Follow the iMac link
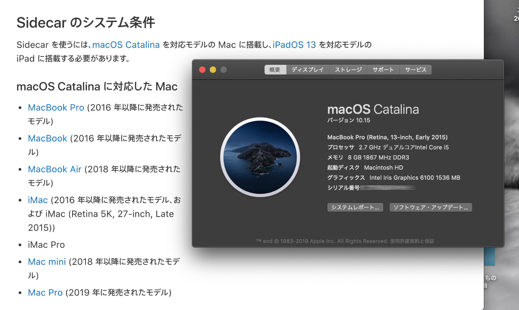This screenshot has width=519, height=310. 38,200
